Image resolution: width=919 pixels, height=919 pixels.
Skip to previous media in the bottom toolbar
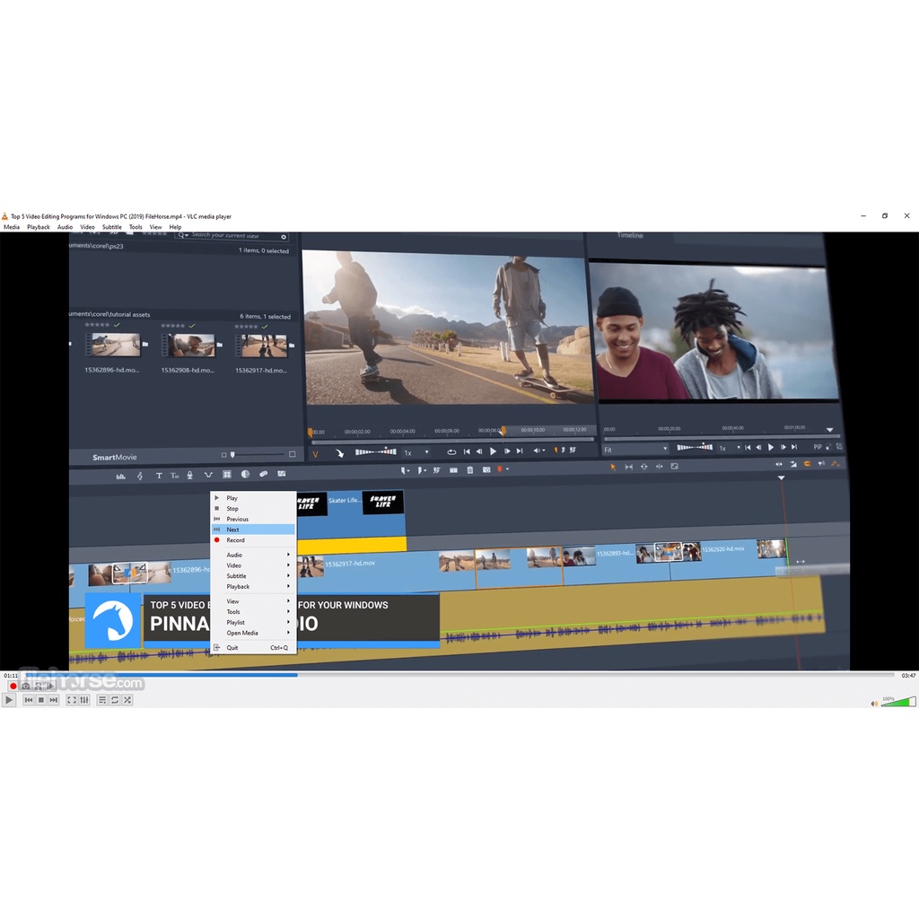[28, 700]
